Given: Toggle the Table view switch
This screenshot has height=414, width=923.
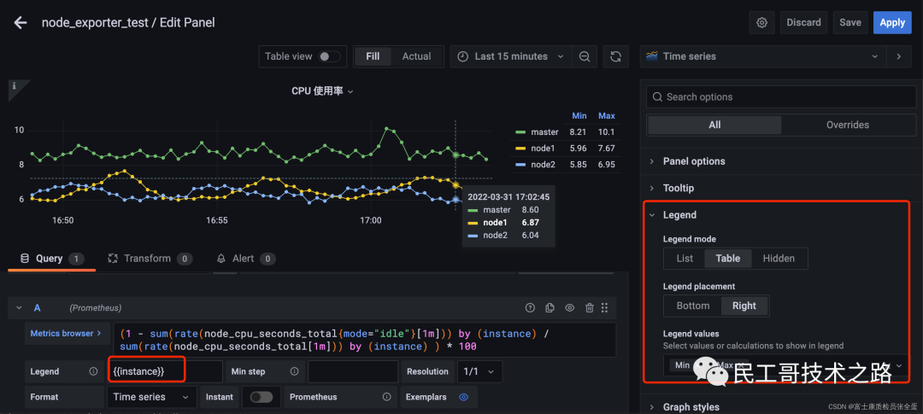Looking at the screenshot, I should 329,56.
